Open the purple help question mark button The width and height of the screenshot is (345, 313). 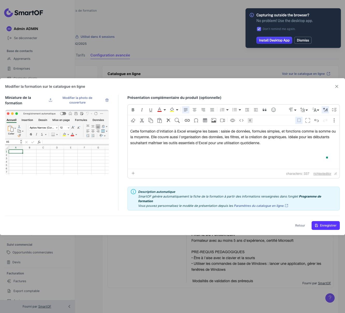point(330,298)
